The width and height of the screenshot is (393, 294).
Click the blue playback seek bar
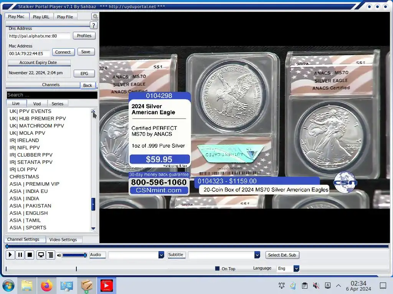[x=197, y=246]
